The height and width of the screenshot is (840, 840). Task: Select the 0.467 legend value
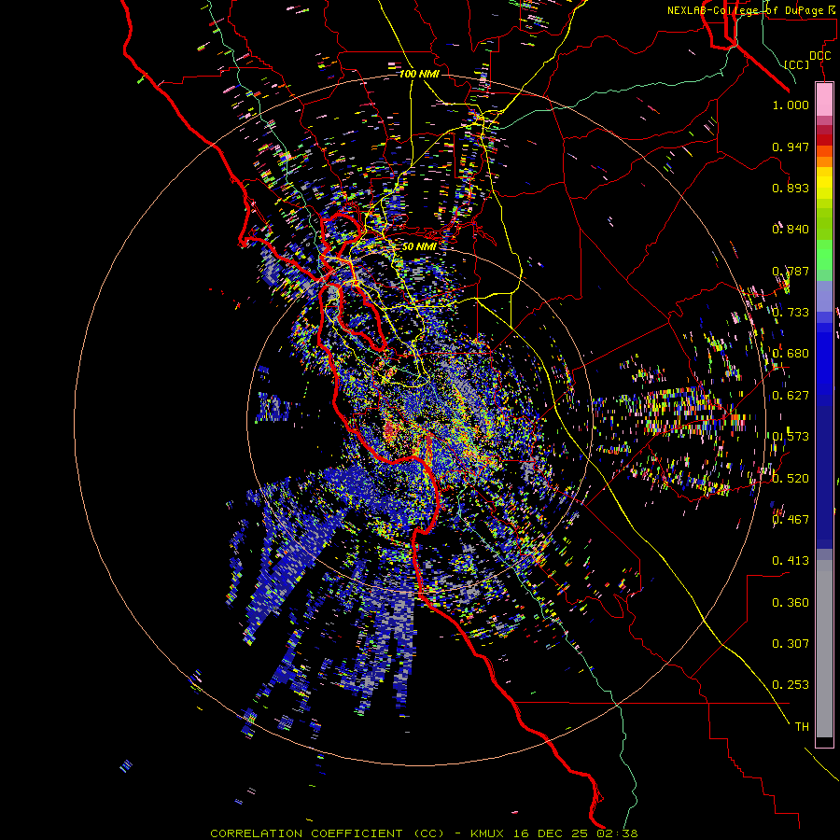pos(791,520)
